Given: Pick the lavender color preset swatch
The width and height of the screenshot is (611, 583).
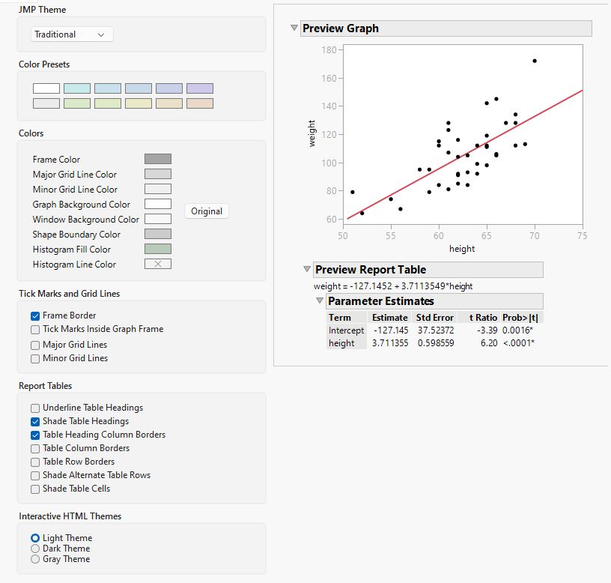Looking at the screenshot, I should click(199, 88).
